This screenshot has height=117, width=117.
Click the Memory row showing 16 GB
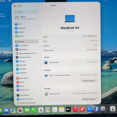tap(70, 46)
